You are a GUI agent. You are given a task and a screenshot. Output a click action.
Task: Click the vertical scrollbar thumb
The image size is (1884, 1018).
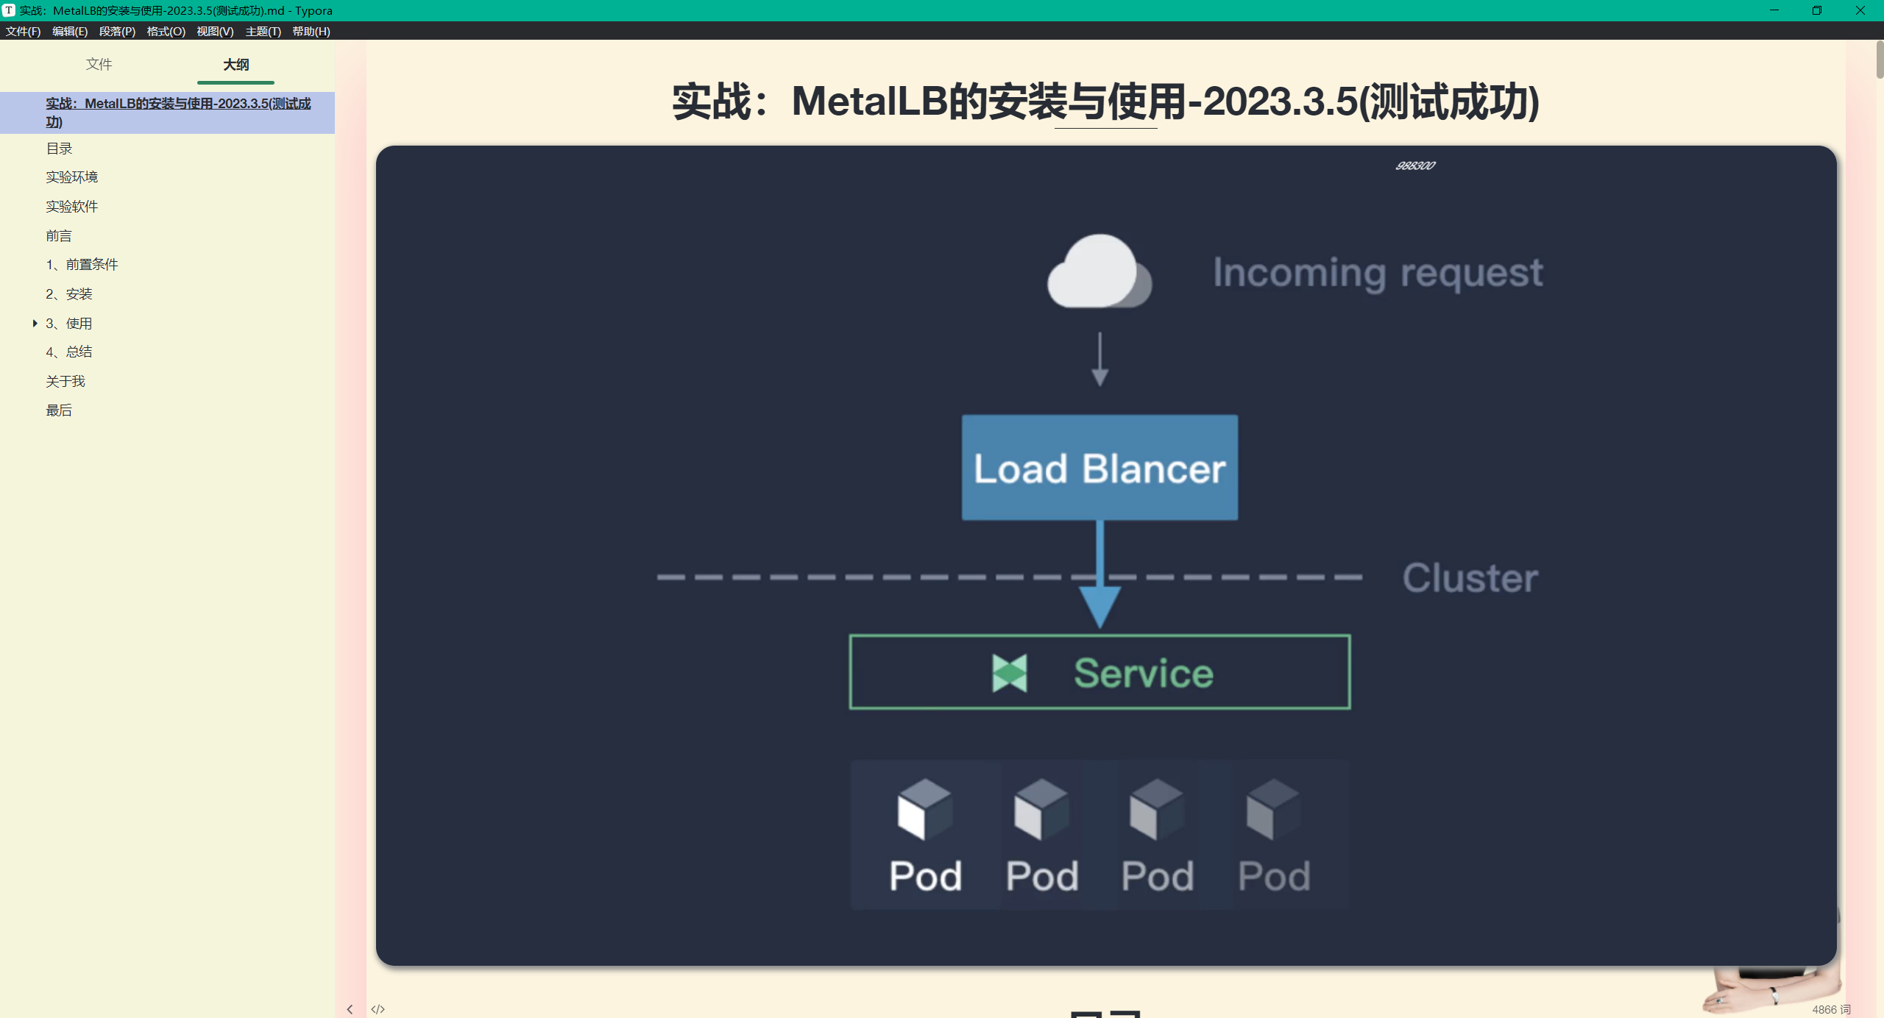(x=1879, y=59)
